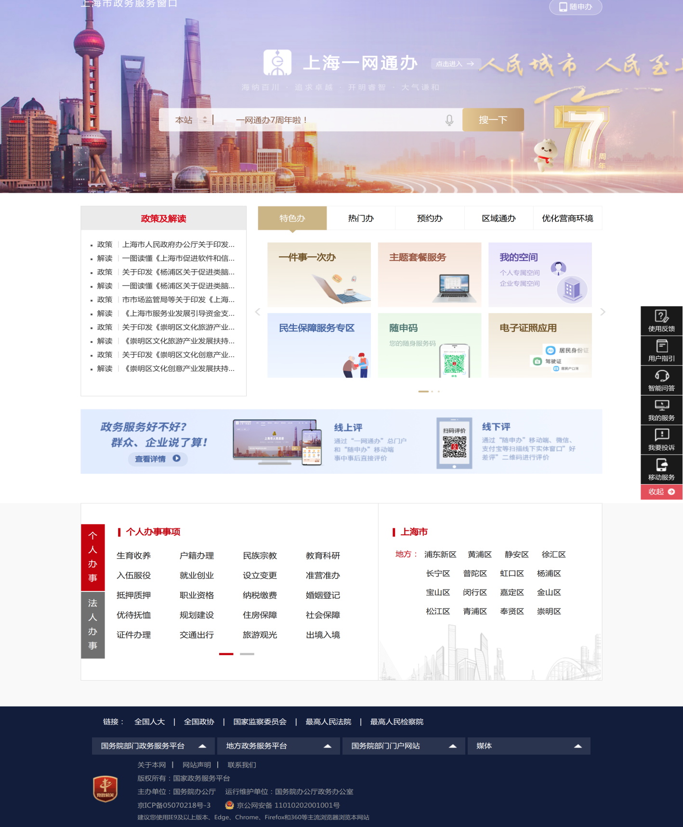Screen dimensions: 683x827
Task: Switch to the 热门办 tab
Action: (x=361, y=218)
